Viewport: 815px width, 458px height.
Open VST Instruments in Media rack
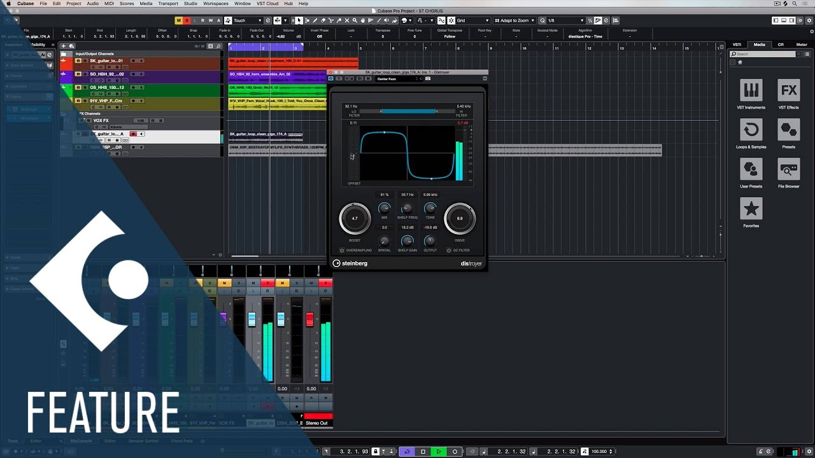coord(751,95)
